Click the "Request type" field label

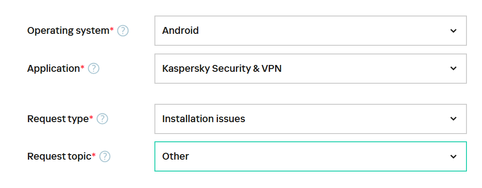(58, 119)
